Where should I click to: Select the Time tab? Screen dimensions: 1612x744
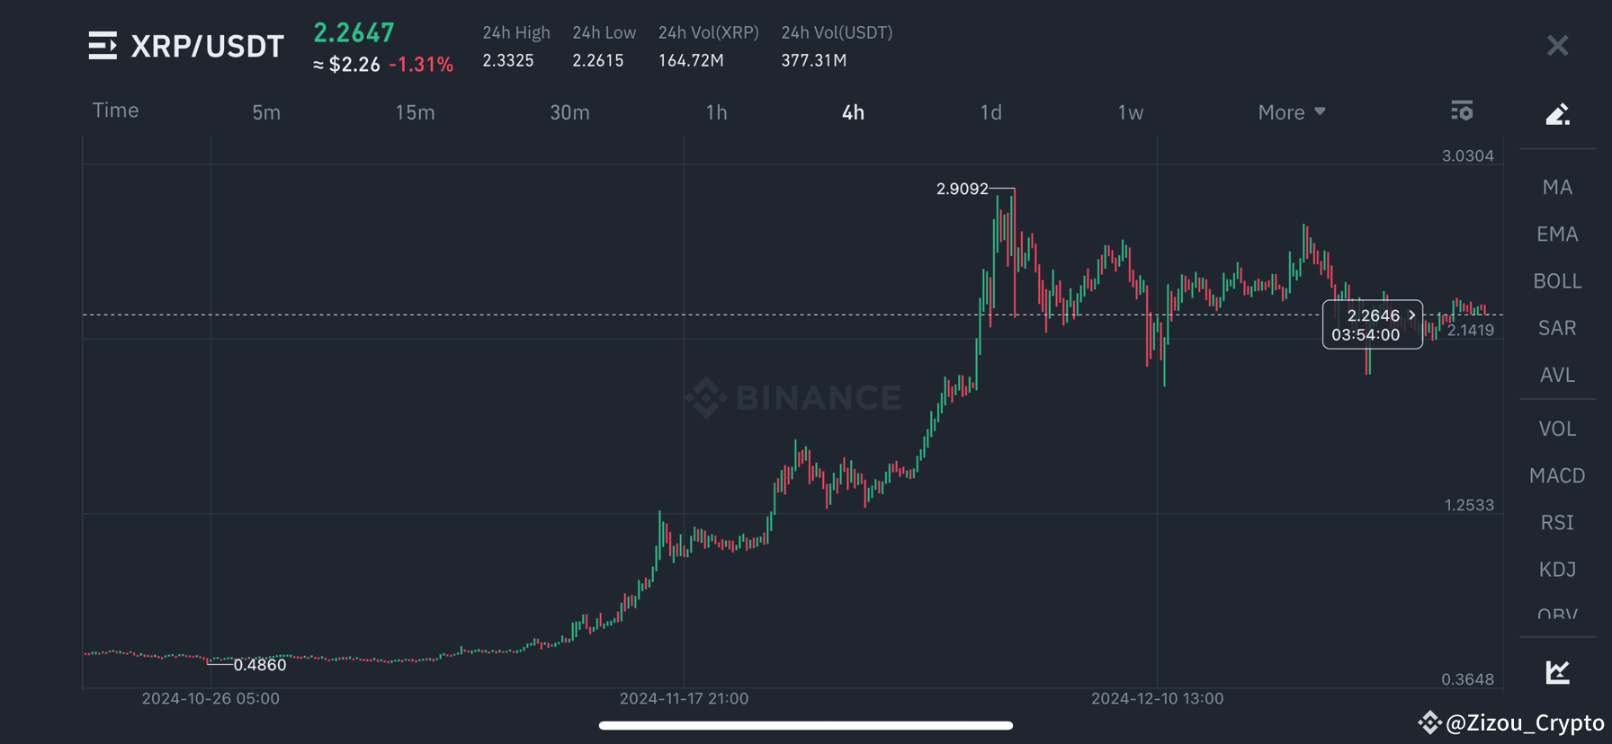[x=115, y=110]
